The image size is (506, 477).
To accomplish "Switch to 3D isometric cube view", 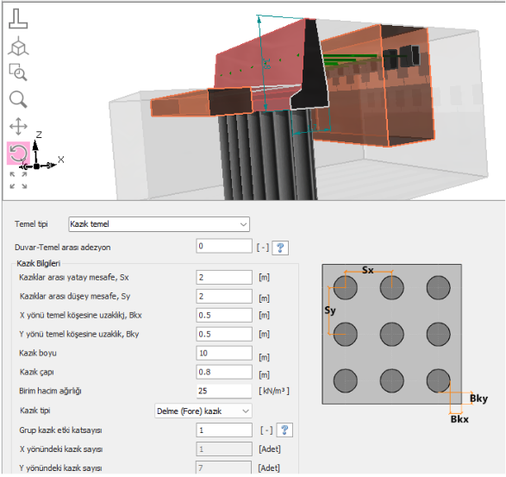I will pyautogui.click(x=18, y=46).
